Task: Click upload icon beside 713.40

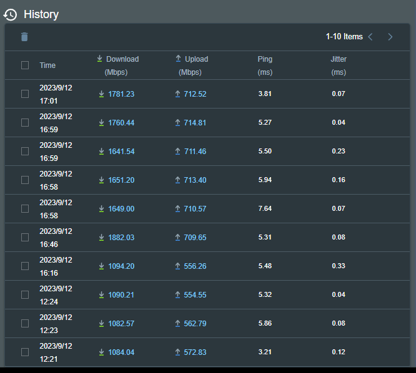Action: (177, 180)
